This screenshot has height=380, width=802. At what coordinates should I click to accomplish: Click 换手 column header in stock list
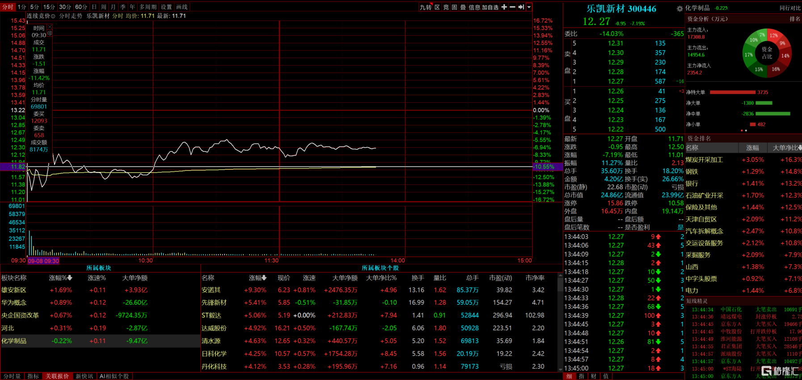418,278
